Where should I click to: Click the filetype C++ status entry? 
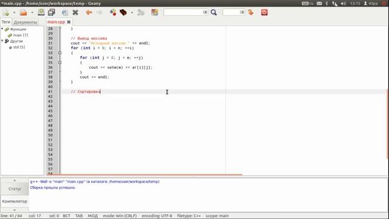click(189, 216)
